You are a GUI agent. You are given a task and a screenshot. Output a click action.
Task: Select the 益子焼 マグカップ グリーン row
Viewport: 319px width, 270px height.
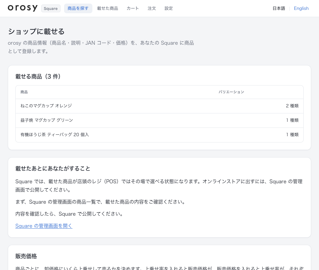click(159, 120)
